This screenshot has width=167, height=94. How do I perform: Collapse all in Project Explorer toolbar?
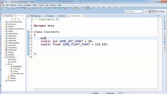pyautogui.click(x=12, y=19)
